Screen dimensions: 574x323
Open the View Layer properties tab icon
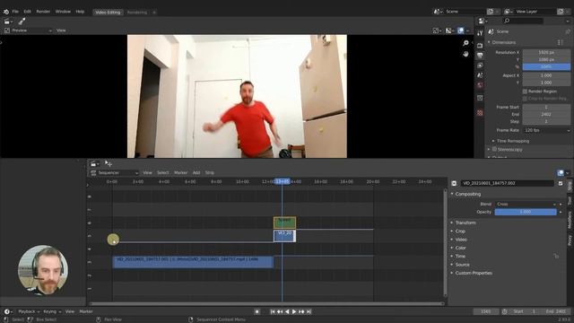(480, 65)
